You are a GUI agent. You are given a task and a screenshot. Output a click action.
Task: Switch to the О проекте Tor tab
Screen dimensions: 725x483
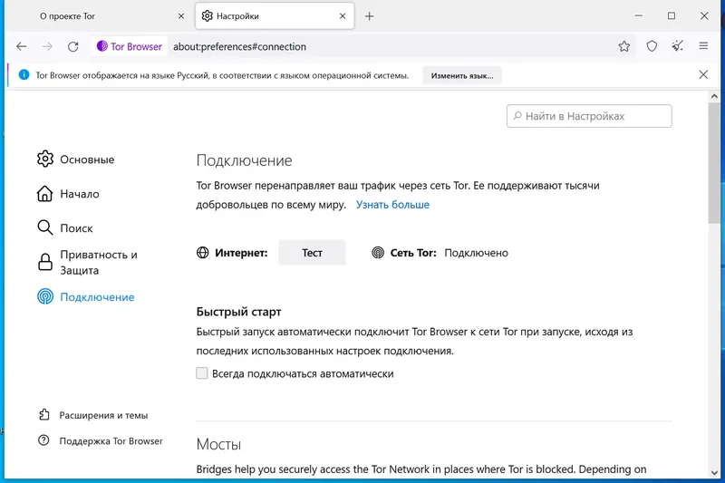(100, 16)
